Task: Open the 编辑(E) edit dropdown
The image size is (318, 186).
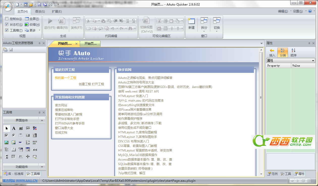Action: [284, 11]
